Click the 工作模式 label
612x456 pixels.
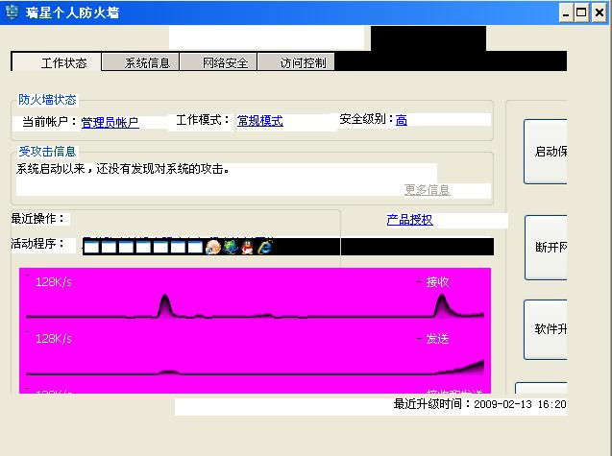click(x=203, y=120)
